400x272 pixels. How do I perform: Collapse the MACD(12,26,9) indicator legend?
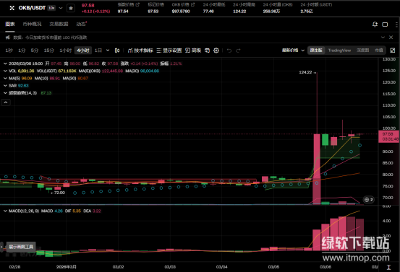(x=5, y=211)
